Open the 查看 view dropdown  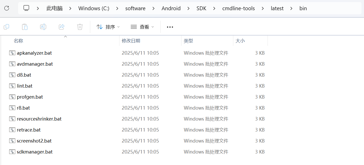pyautogui.click(x=142, y=27)
